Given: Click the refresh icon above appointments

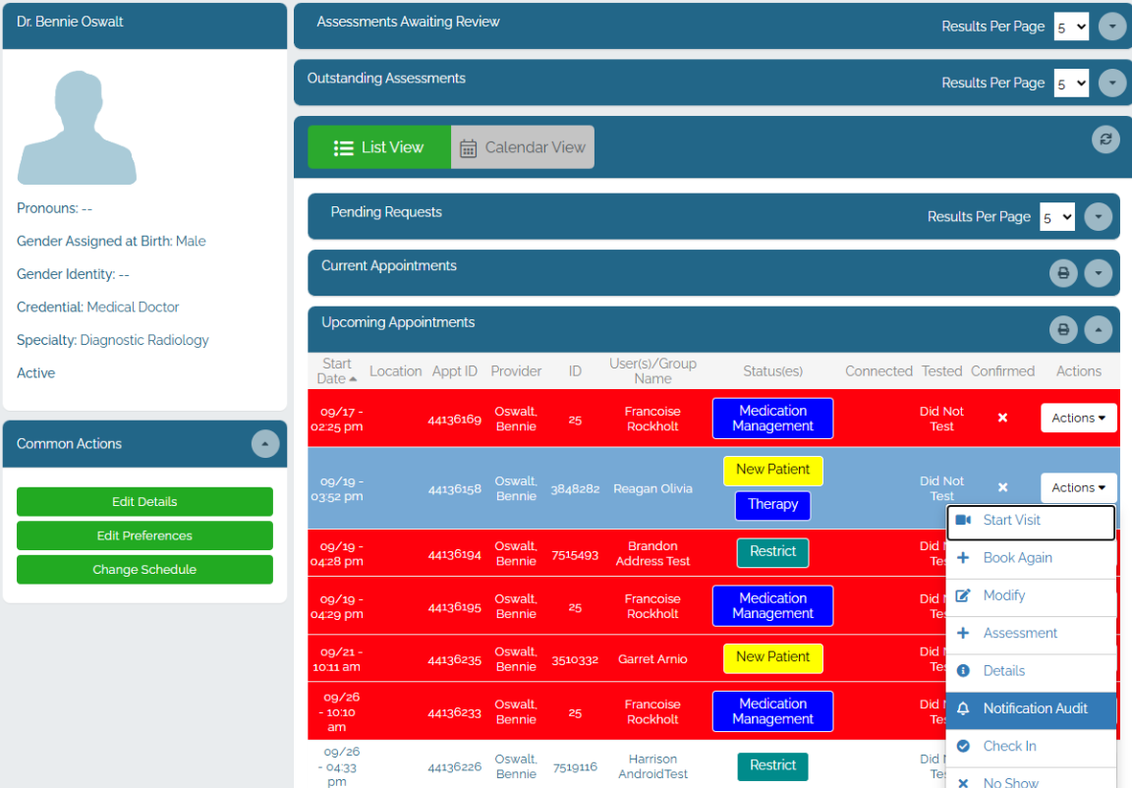Looking at the screenshot, I should tap(1105, 140).
